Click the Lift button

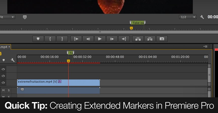coord(138,39)
